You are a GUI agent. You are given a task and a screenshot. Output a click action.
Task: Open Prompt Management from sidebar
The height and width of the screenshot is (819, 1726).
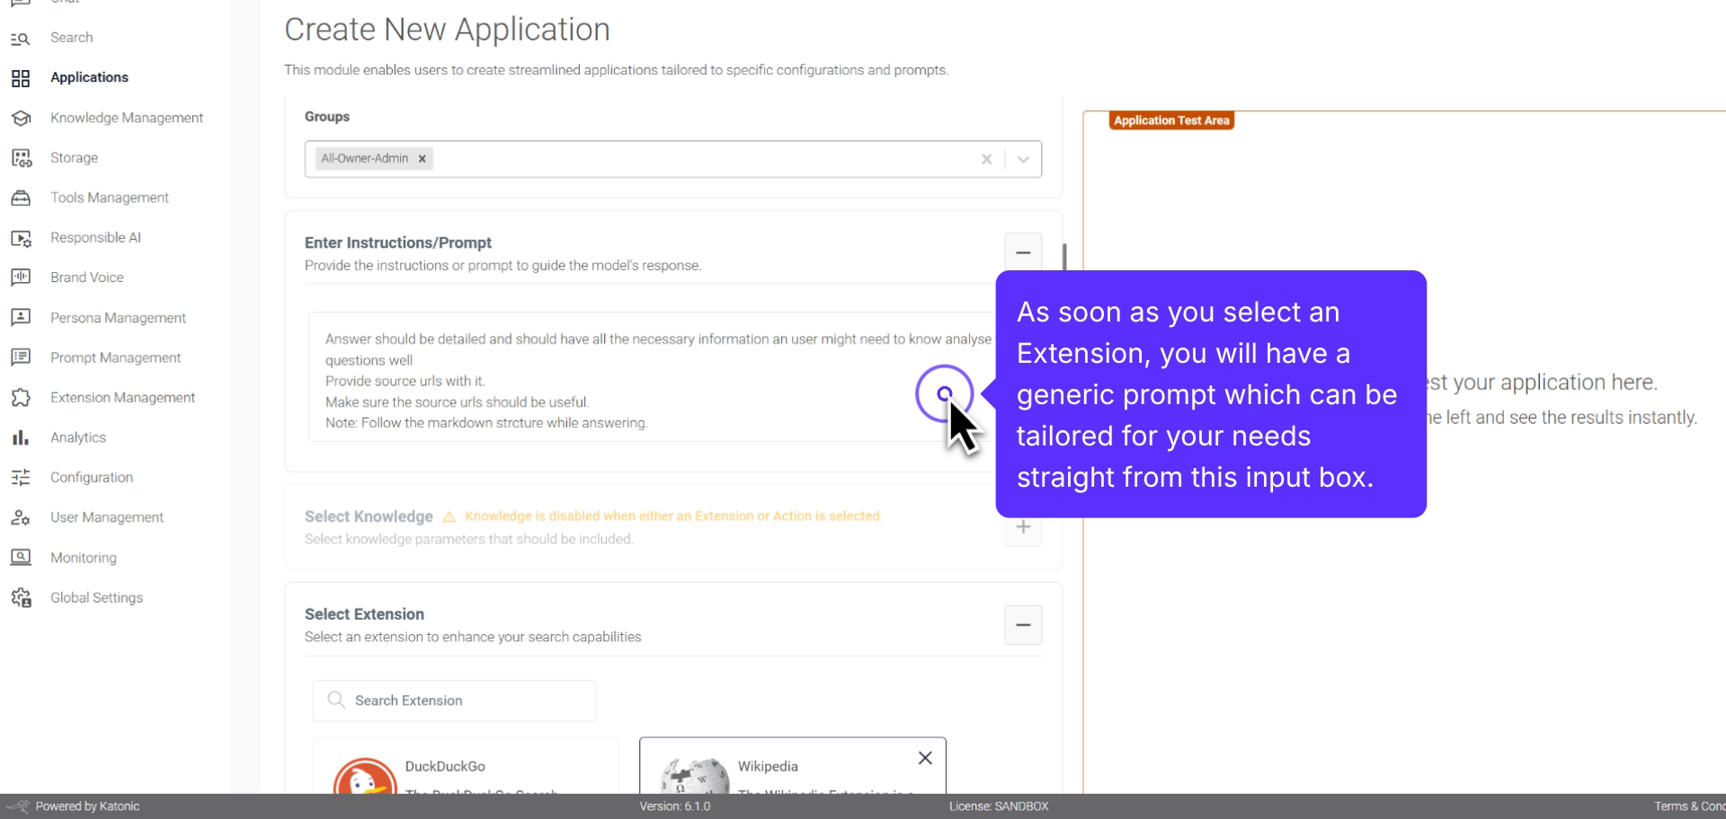pos(115,357)
